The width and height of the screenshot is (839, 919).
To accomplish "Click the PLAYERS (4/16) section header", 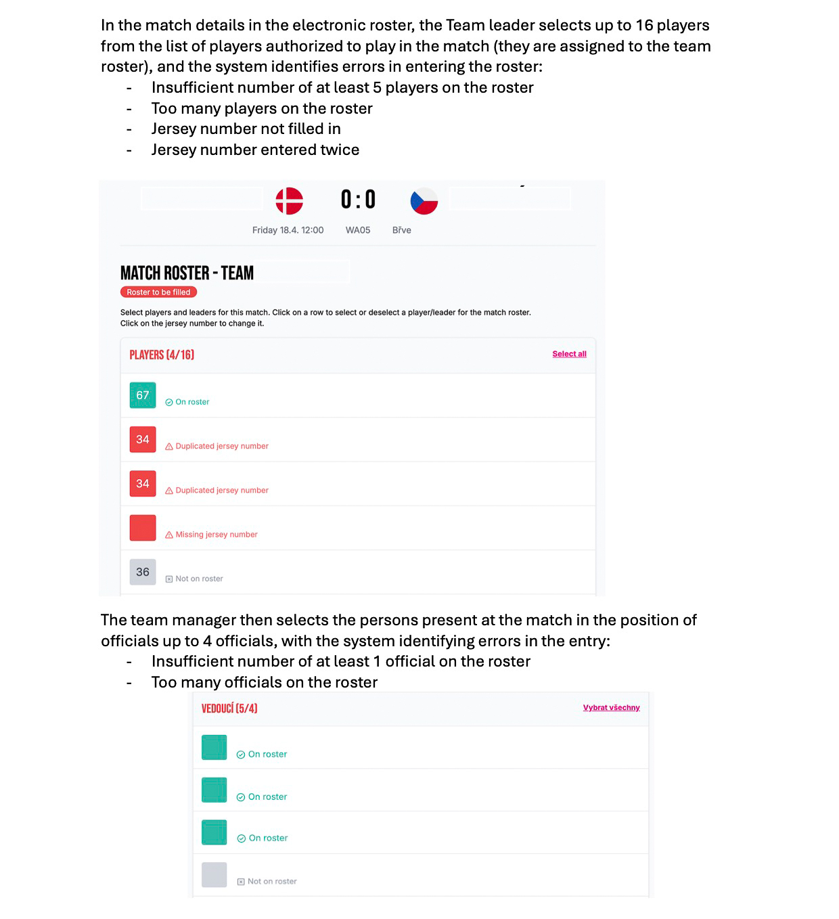I will (x=162, y=355).
